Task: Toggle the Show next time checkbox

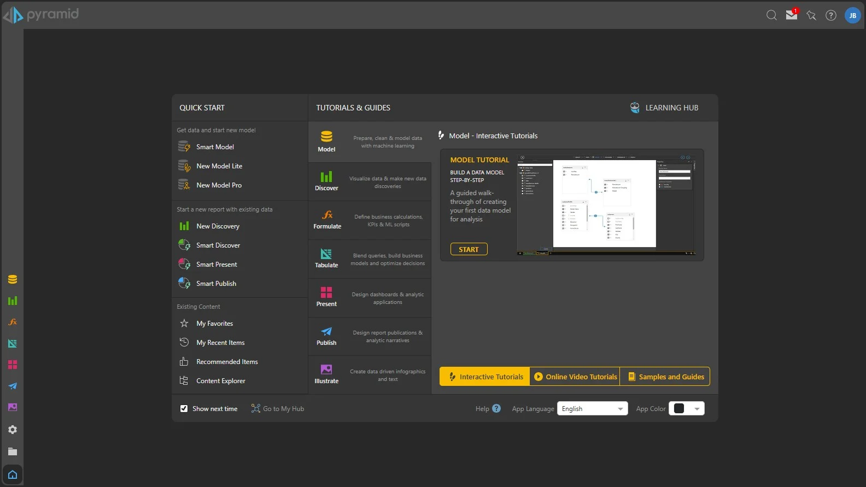Action: coord(184,408)
